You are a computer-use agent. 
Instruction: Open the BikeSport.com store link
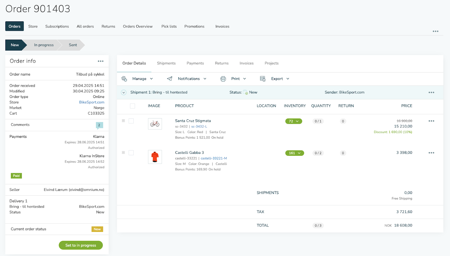(x=92, y=102)
